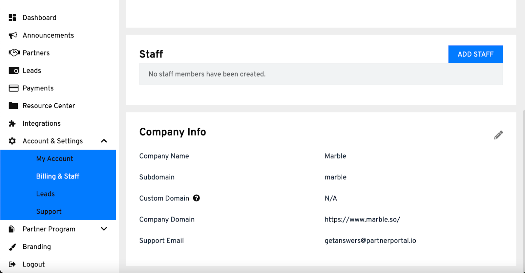The image size is (525, 273).
Task: Click the Resource Center folder icon
Action: coord(13,106)
